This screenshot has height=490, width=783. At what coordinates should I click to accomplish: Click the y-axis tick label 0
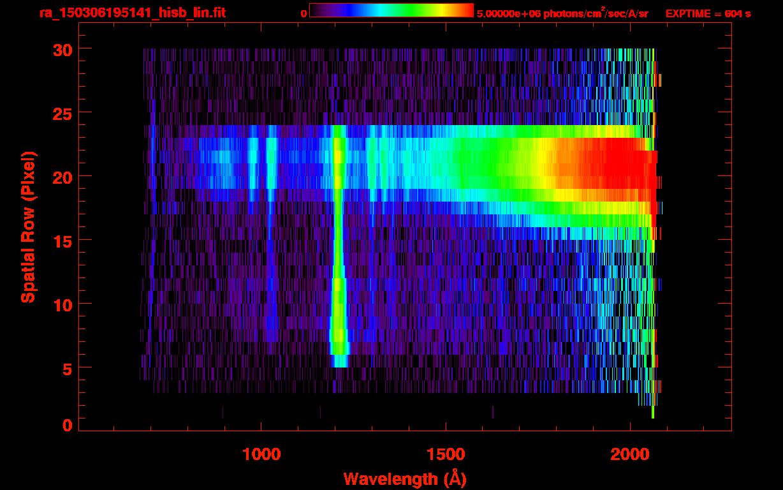(x=67, y=424)
